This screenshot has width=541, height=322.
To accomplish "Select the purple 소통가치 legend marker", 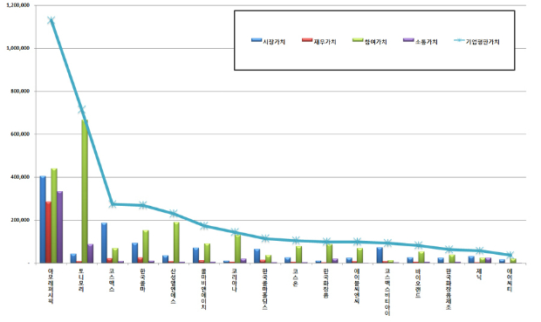I will click(408, 40).
